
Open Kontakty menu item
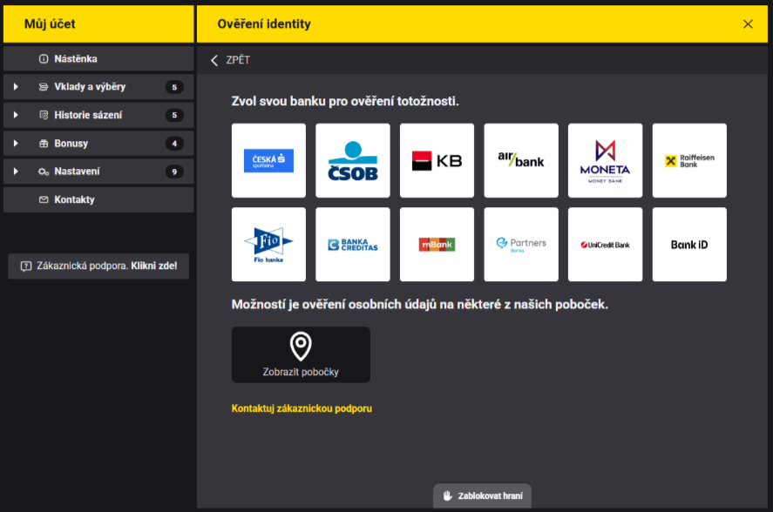click(x=74, y=199)
